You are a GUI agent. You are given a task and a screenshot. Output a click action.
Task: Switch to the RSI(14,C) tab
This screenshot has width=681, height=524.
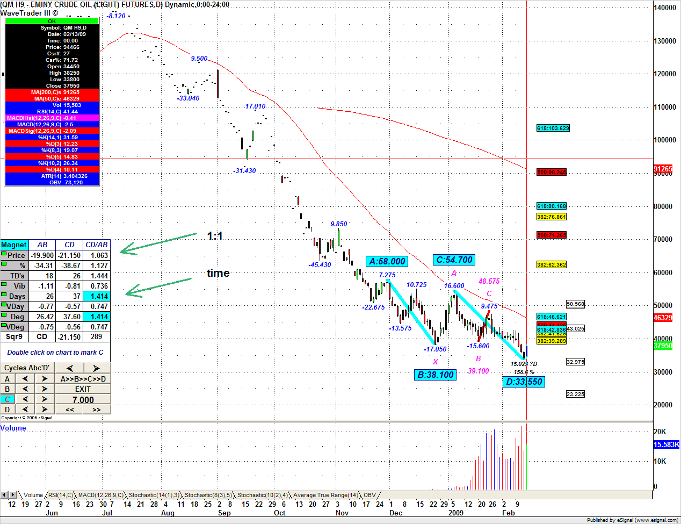point(60,495)
